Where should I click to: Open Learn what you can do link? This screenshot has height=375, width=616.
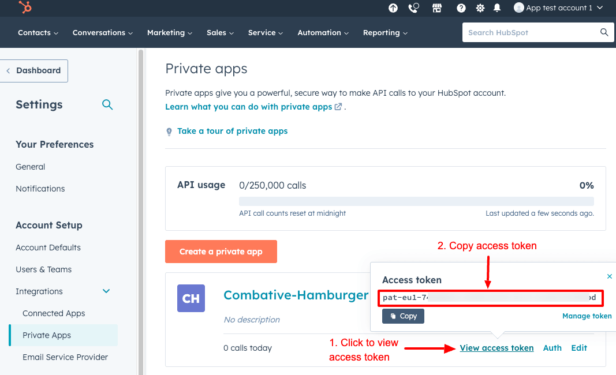point(253,107)
